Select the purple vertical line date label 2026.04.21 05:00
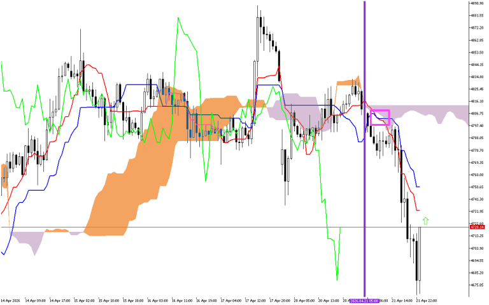489x305 pixels. coord(364,301)
